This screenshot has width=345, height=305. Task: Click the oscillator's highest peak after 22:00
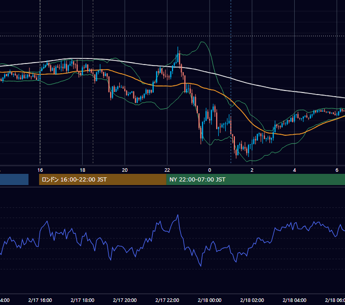(x=178, y=215)
